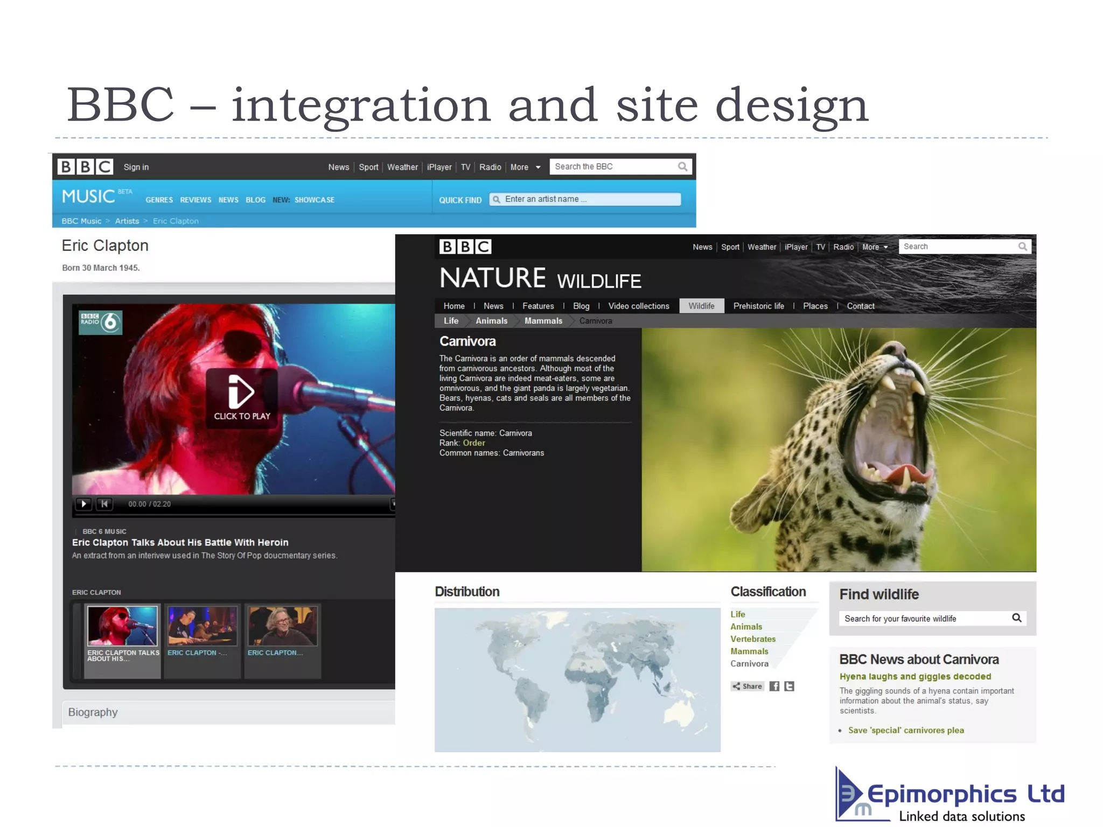This screenshot has height=827, width=1103.
Task: Click the video player play button
Action: 83,504
